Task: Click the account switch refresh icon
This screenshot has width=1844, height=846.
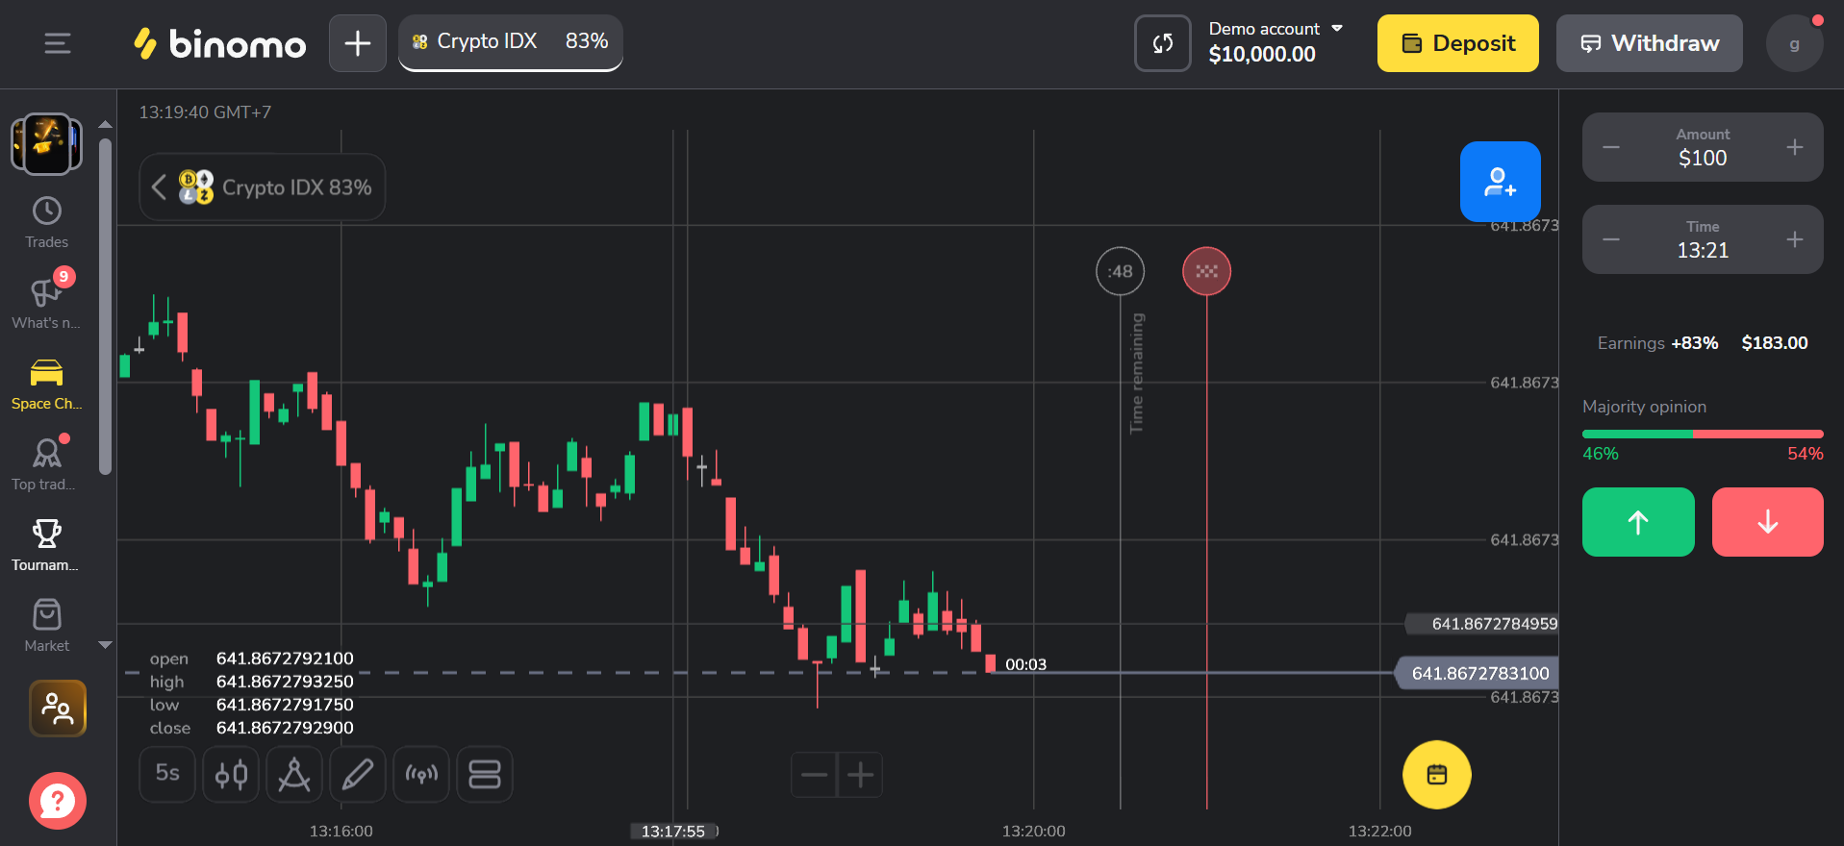Action: [x=1162, y=43]
